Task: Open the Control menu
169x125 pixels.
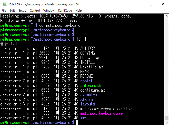Action: click(x=35, y=11)
